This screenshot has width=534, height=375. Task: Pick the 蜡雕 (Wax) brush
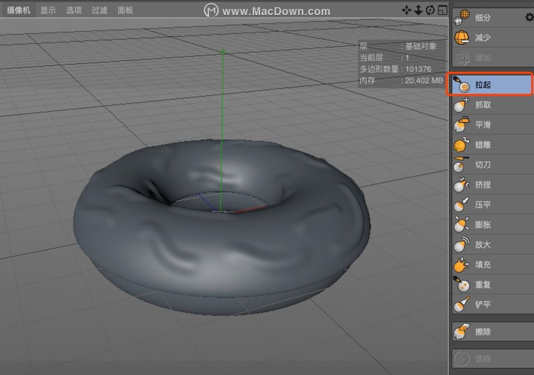tap(493, 144)
